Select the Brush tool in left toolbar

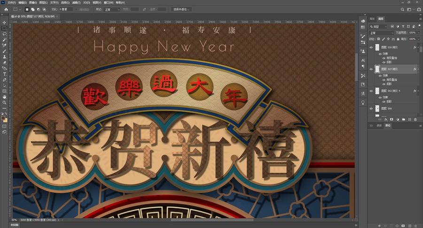coord(4,51)
